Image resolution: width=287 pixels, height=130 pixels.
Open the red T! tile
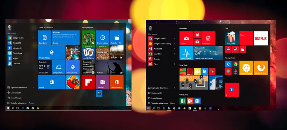click(232, 90)
